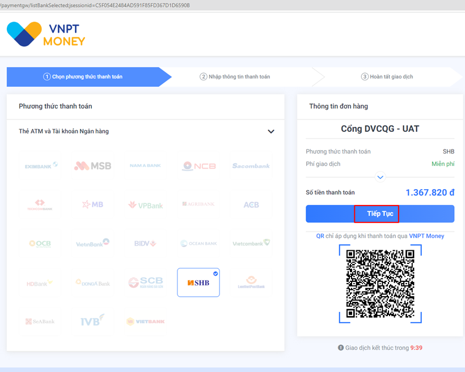Choose MSB as payment bank
This screenshot has height=372, width=465.
92,166
